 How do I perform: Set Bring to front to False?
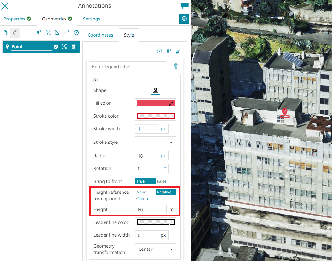coord(162,181)
